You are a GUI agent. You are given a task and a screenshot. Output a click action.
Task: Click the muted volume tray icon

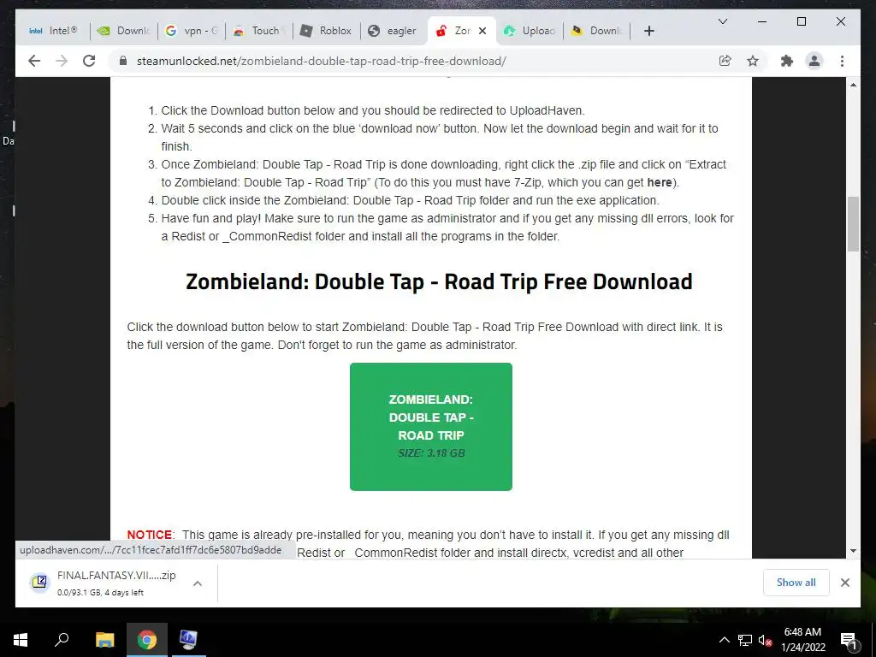pos(765,640)
